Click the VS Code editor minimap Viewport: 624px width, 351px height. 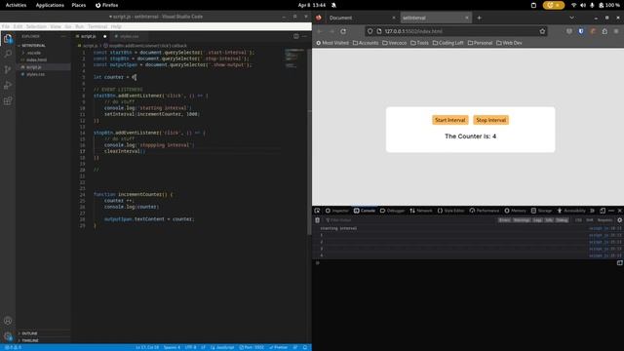click(x=294, y=58)
